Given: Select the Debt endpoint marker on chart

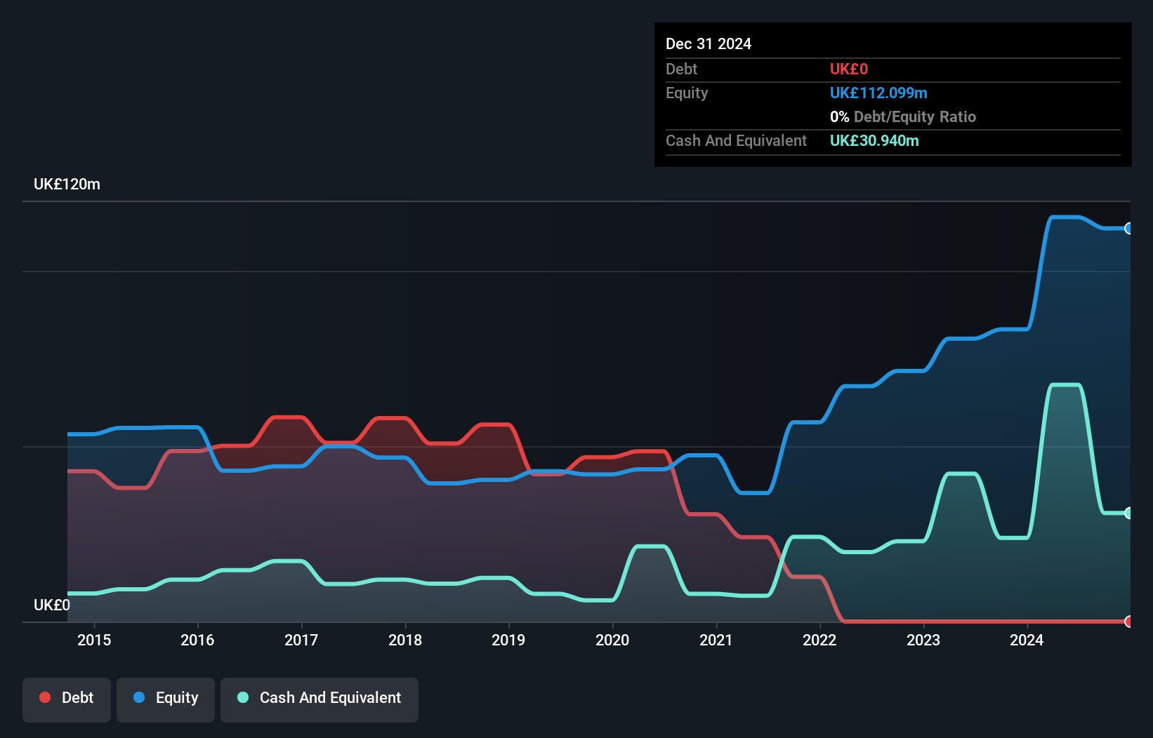Looking at the screenshot, I should click(1129, 622).
